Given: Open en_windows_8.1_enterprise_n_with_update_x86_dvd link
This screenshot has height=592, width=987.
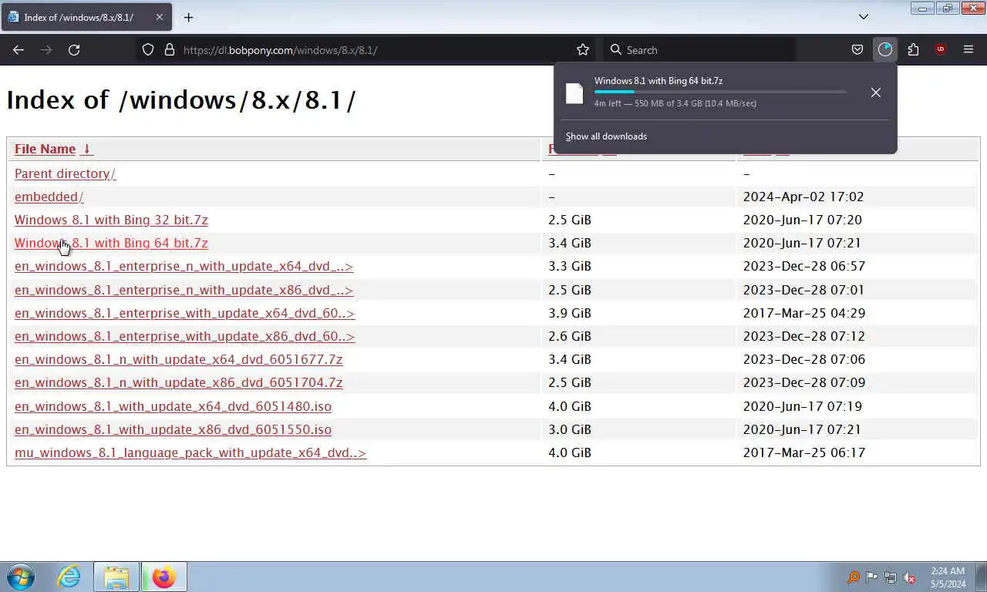Looking at the screenshot, I should pyautogui.click(x=184, y=290).
